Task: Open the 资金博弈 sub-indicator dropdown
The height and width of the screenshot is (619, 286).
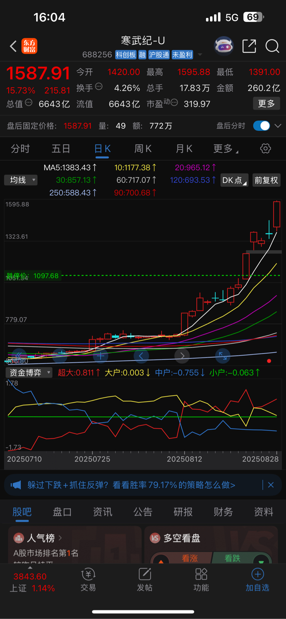Action: click(29, 372)
